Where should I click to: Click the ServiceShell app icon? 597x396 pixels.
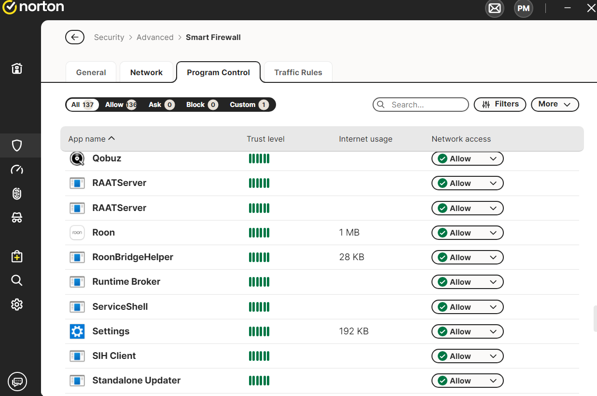click(x=77, y=307)
